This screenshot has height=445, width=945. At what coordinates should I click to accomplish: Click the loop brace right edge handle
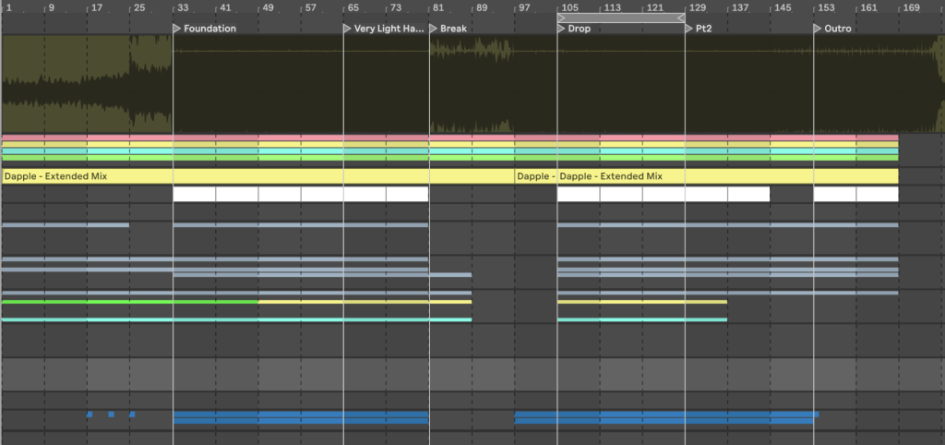tap(681, 18)
